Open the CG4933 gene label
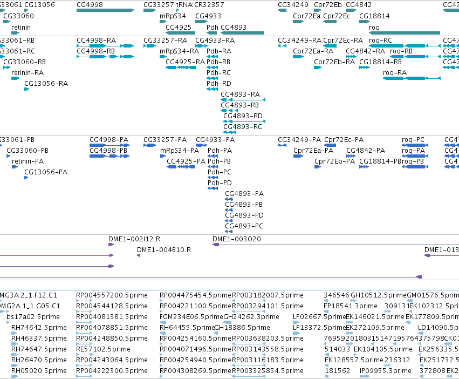 (208, 16)
